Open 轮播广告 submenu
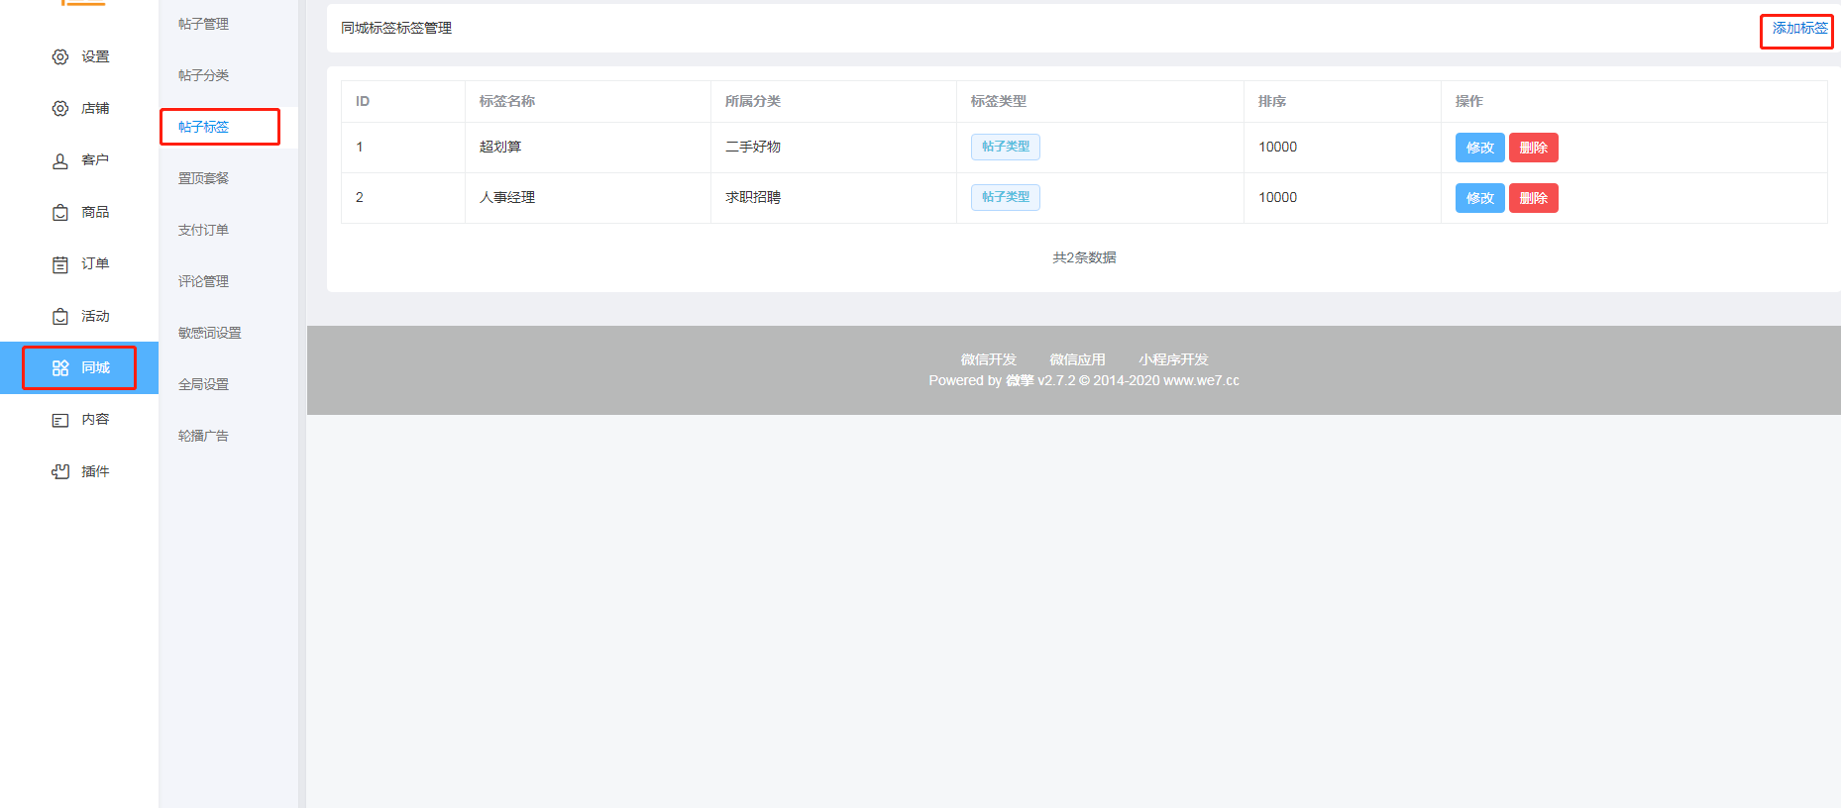This screenshot has height=808, width=1841. (203, 436)
